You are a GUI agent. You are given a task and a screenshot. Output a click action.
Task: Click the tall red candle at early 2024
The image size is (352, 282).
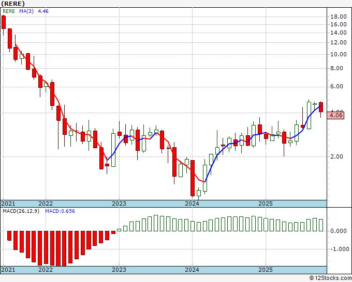pos(193,178)
